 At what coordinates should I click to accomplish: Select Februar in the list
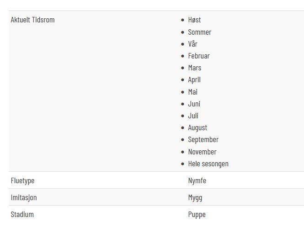[199, 56]
